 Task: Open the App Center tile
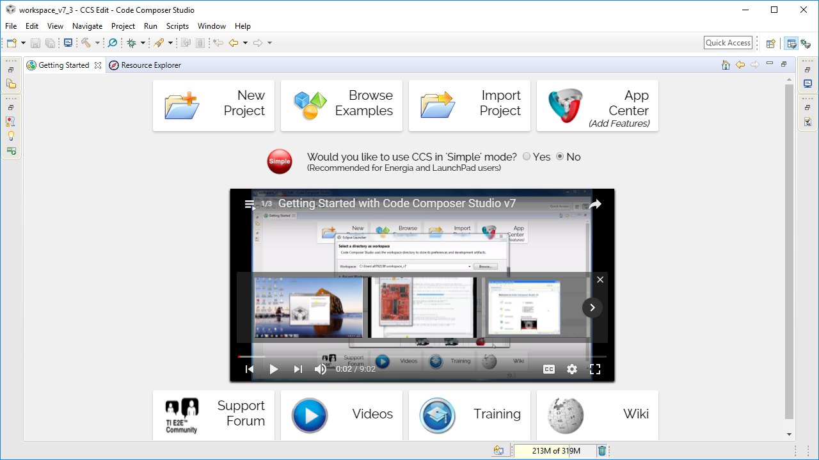tap(598, 106)
